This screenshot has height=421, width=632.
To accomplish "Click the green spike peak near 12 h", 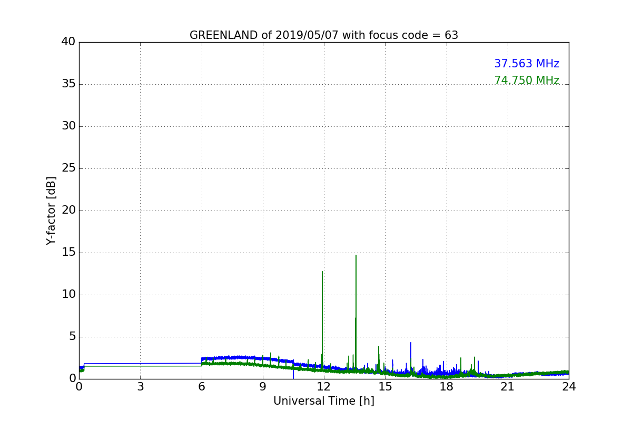I will [x=322, y=272].
